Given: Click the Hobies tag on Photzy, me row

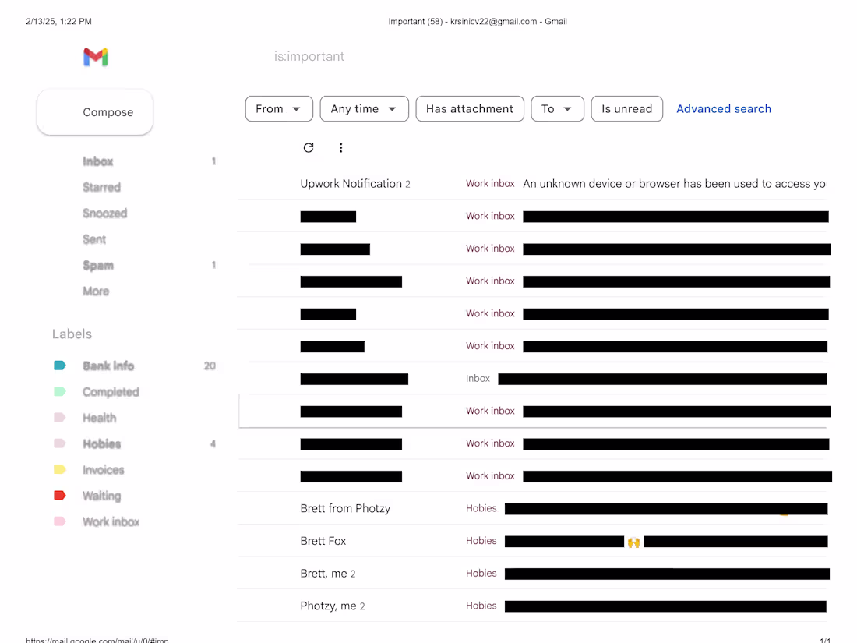Looking at the screenshot, I should 481,606.
